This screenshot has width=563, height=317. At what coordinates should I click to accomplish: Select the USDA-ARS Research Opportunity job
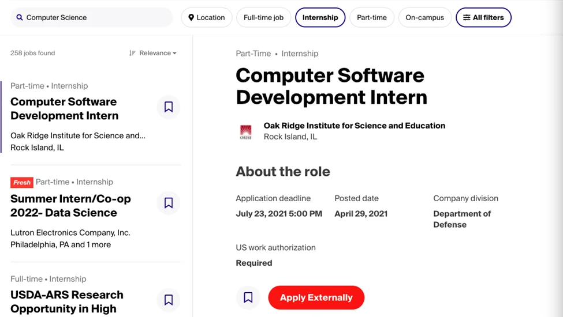(67, 301)
